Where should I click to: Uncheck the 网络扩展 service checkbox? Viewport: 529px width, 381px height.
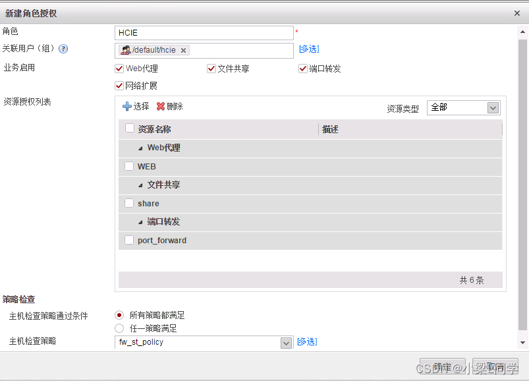[119, 86]
